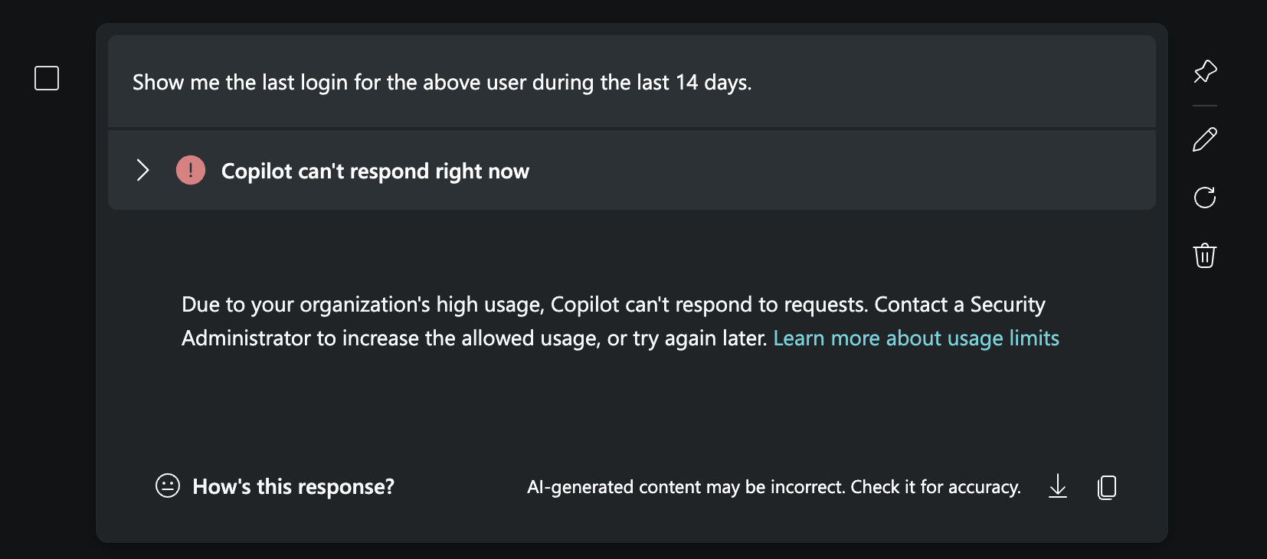Click the 'Copilot can't respond right now' heading

point(375,171)
